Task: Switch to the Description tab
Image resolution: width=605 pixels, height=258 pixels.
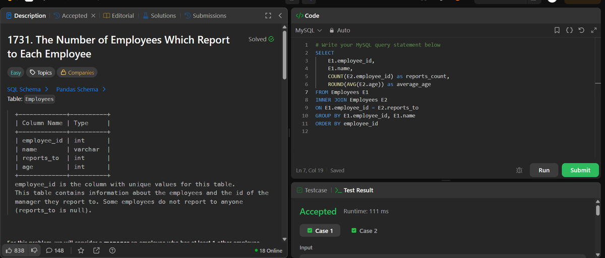Action: (26, 16)
